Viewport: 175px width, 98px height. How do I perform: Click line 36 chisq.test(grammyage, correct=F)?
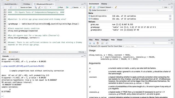(x=24, y=38)
